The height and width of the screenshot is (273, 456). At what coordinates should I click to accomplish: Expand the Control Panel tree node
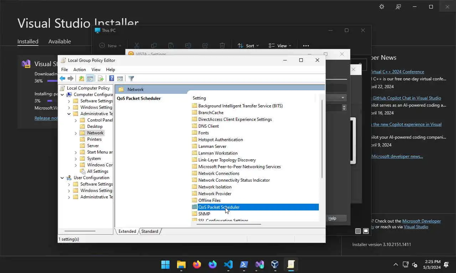tap(76, 120)
